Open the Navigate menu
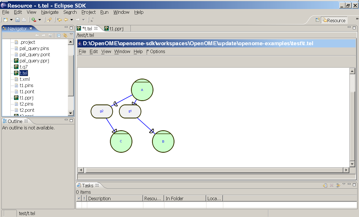 pos(50,12)
